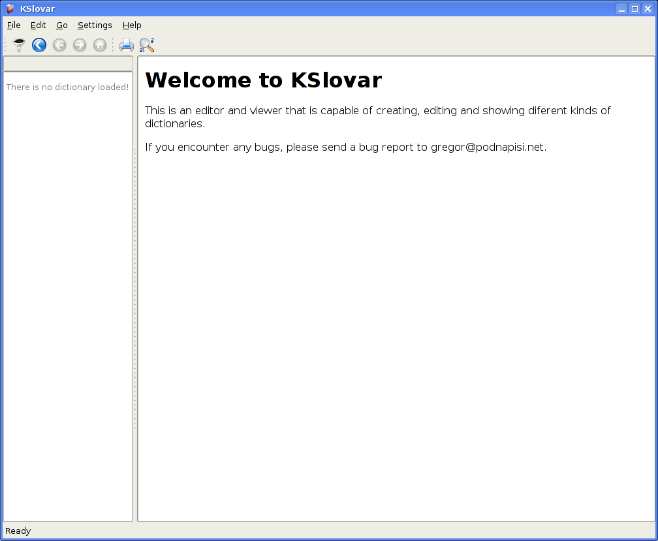Click the 'Ready' status bar text
Image resolution: width=658 pixels, height=541 pixels.
click(18, 531)
